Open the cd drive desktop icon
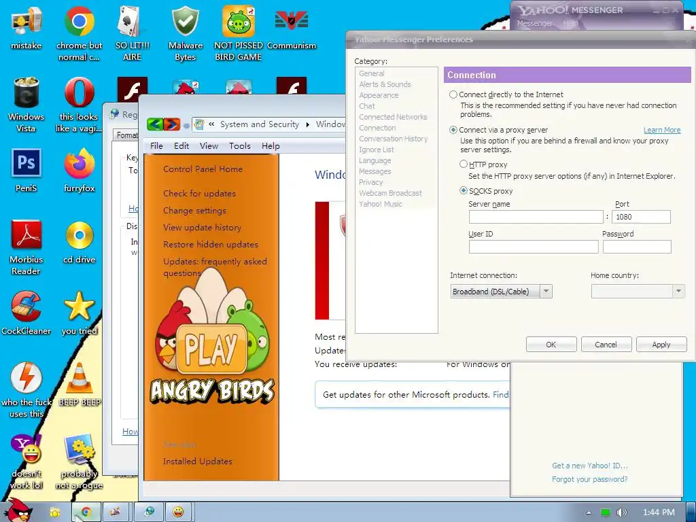 tap(79, 242)
